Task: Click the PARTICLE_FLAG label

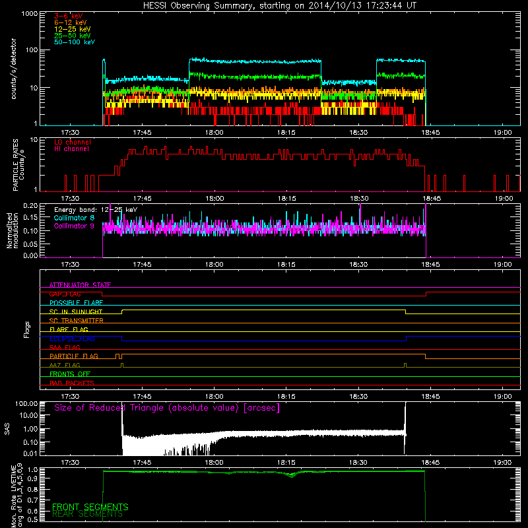Action: click(74, 356)
